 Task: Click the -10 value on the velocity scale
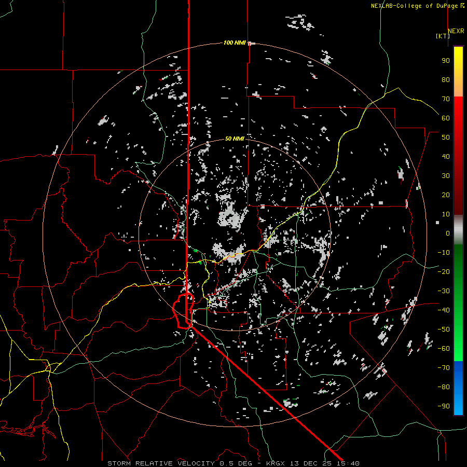[x=444, y=253]
